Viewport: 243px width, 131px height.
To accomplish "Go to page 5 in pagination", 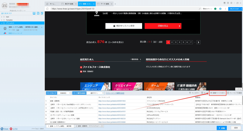I will (183, 42).
